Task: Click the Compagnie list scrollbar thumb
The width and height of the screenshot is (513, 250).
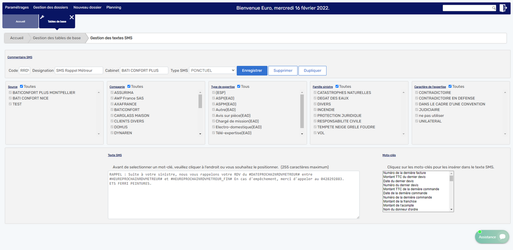Action: point(200,101)
